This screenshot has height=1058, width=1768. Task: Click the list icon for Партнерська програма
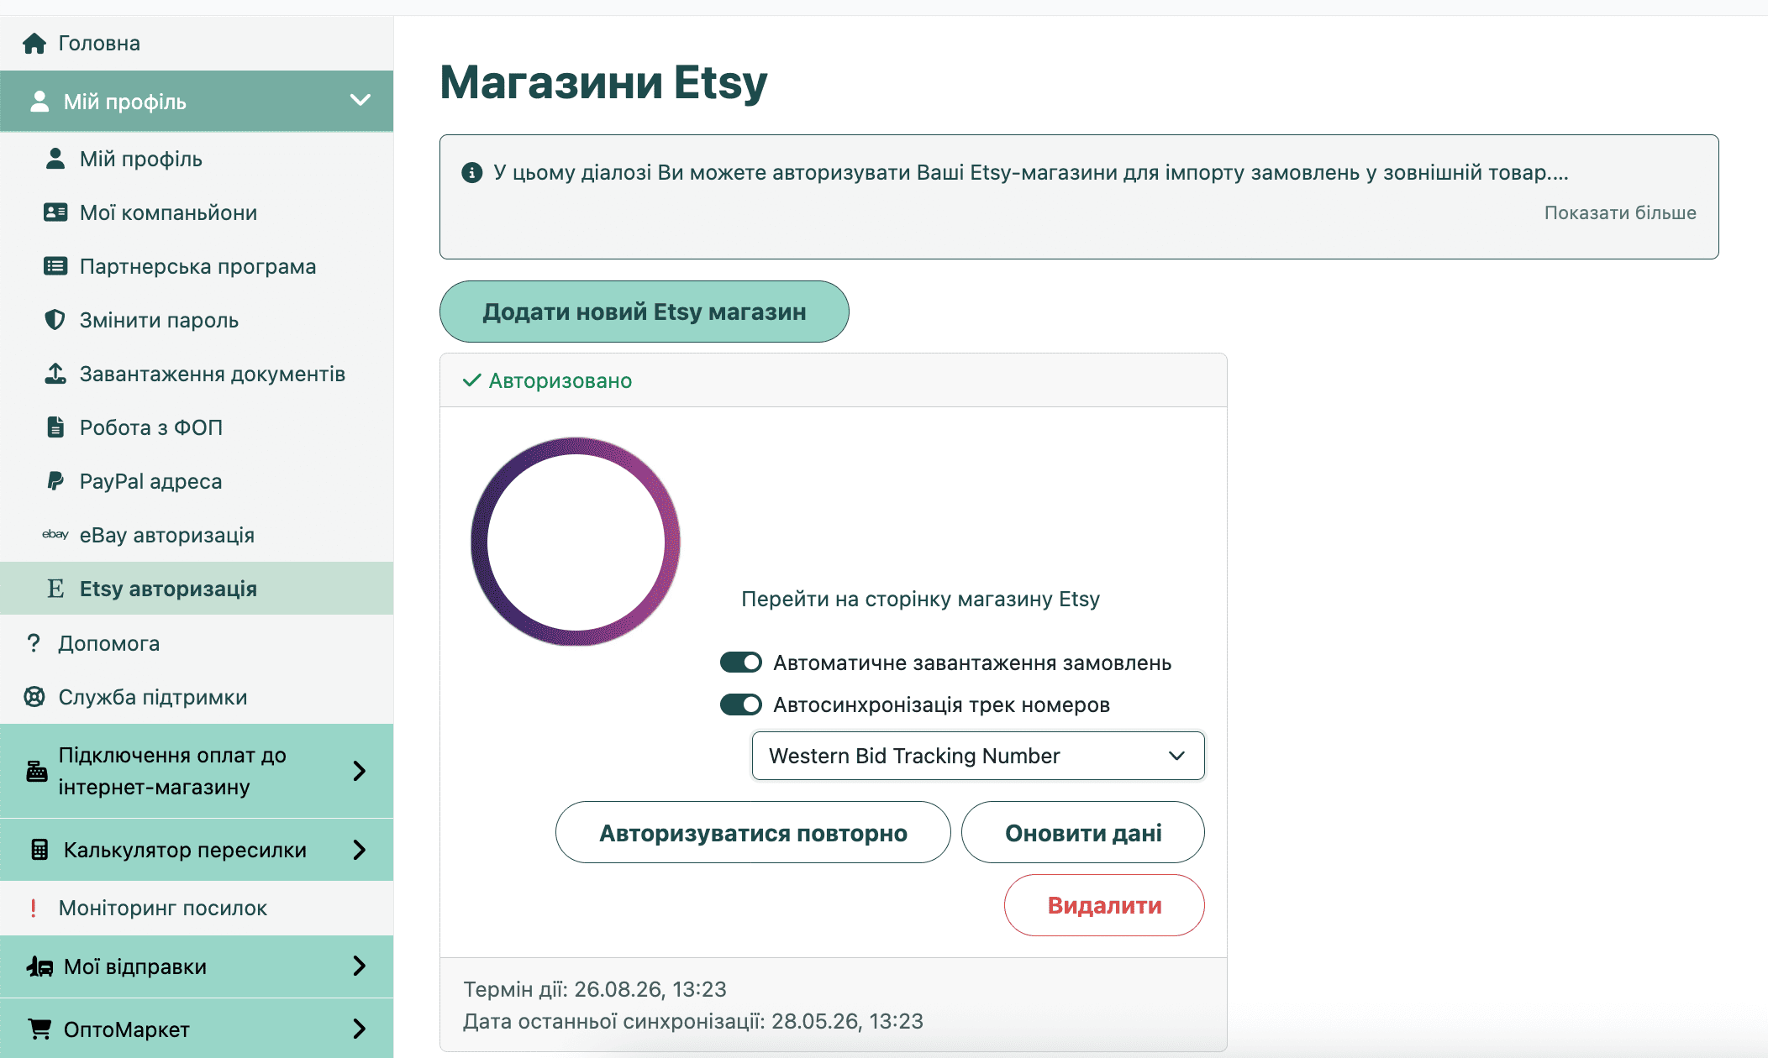pyautogui.click(x=55, y=266)
